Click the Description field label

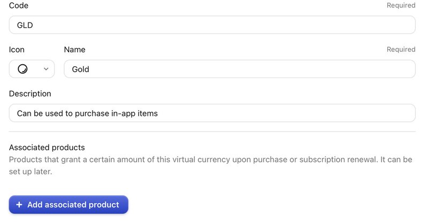click(30, 94)
